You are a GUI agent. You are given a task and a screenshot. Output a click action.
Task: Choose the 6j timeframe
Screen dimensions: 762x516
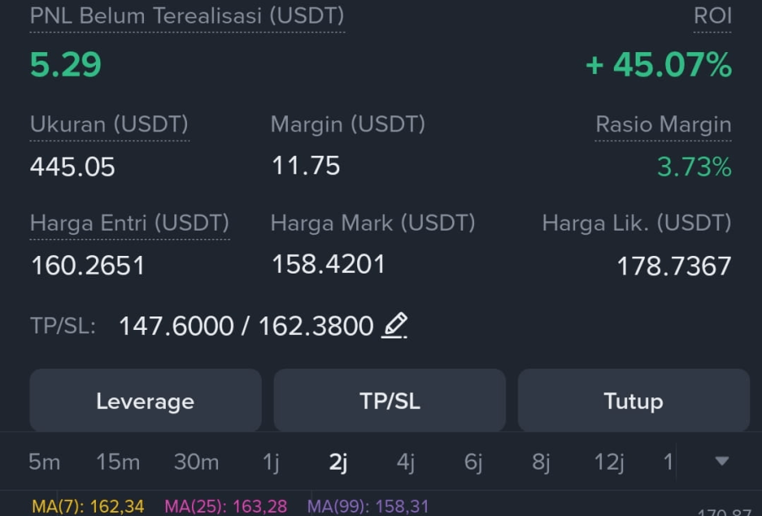[473, 463]
